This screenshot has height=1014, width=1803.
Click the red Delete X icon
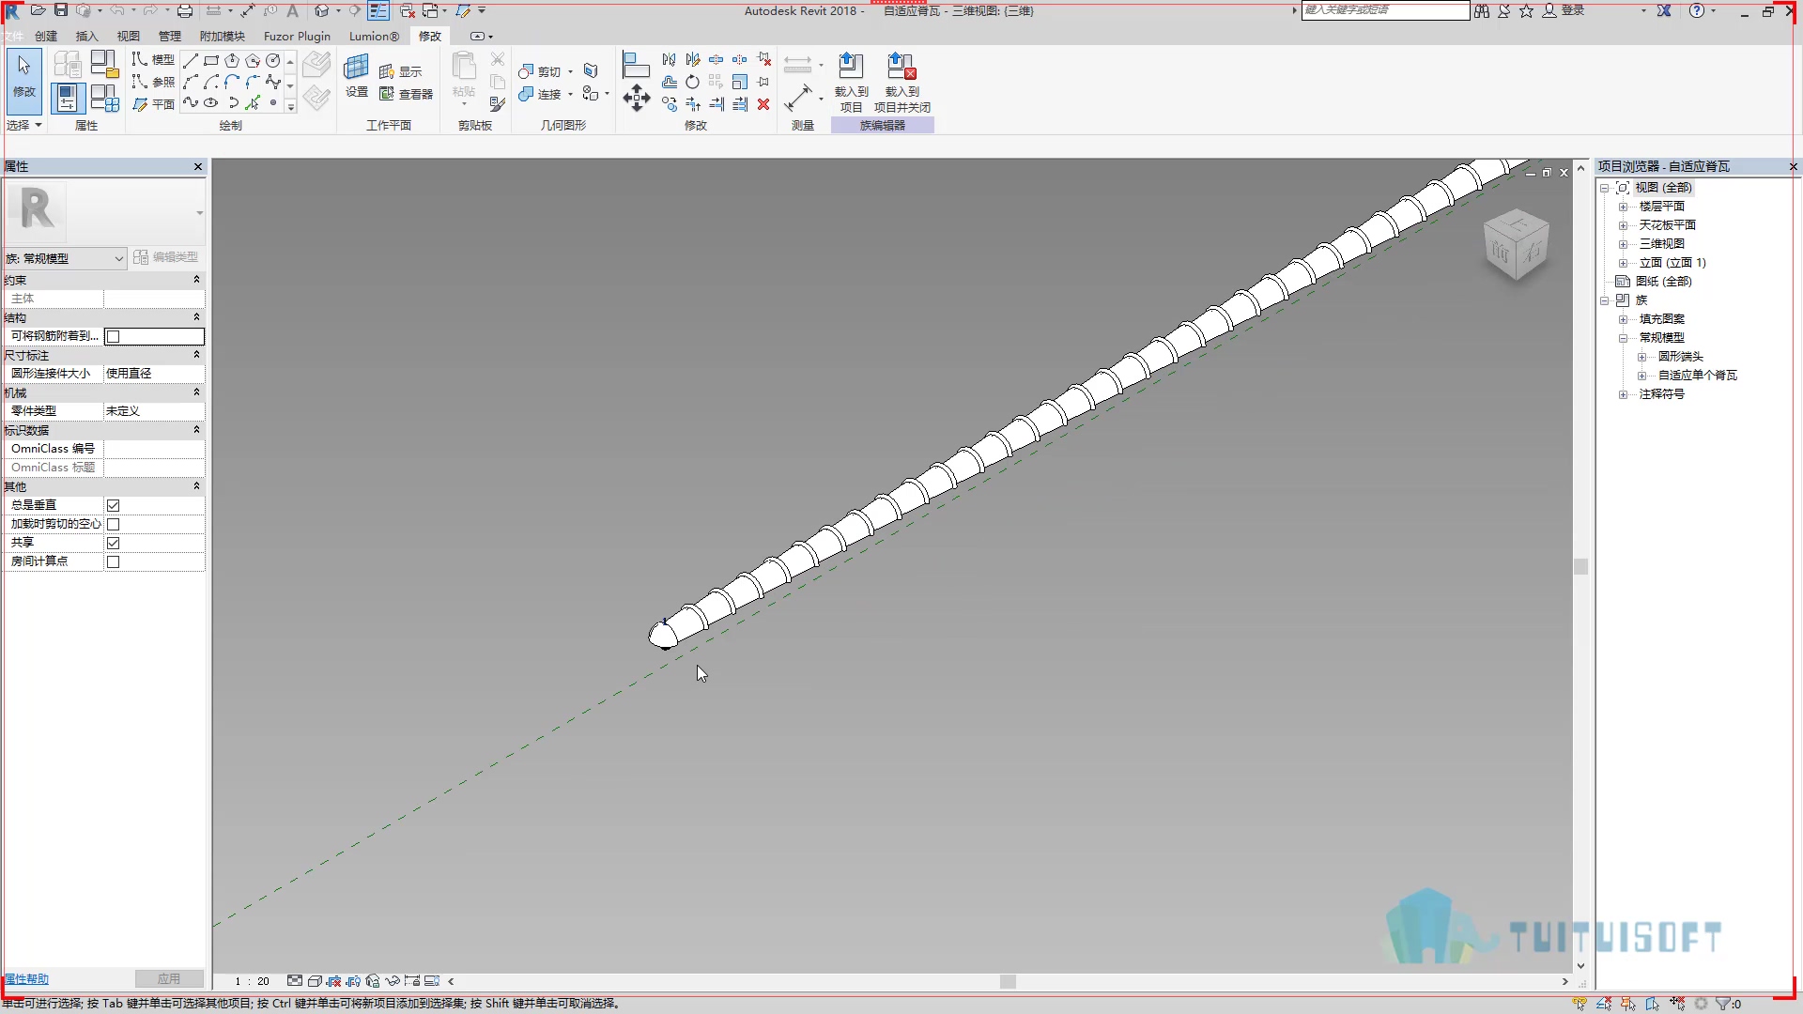click(x=763, y=104)
